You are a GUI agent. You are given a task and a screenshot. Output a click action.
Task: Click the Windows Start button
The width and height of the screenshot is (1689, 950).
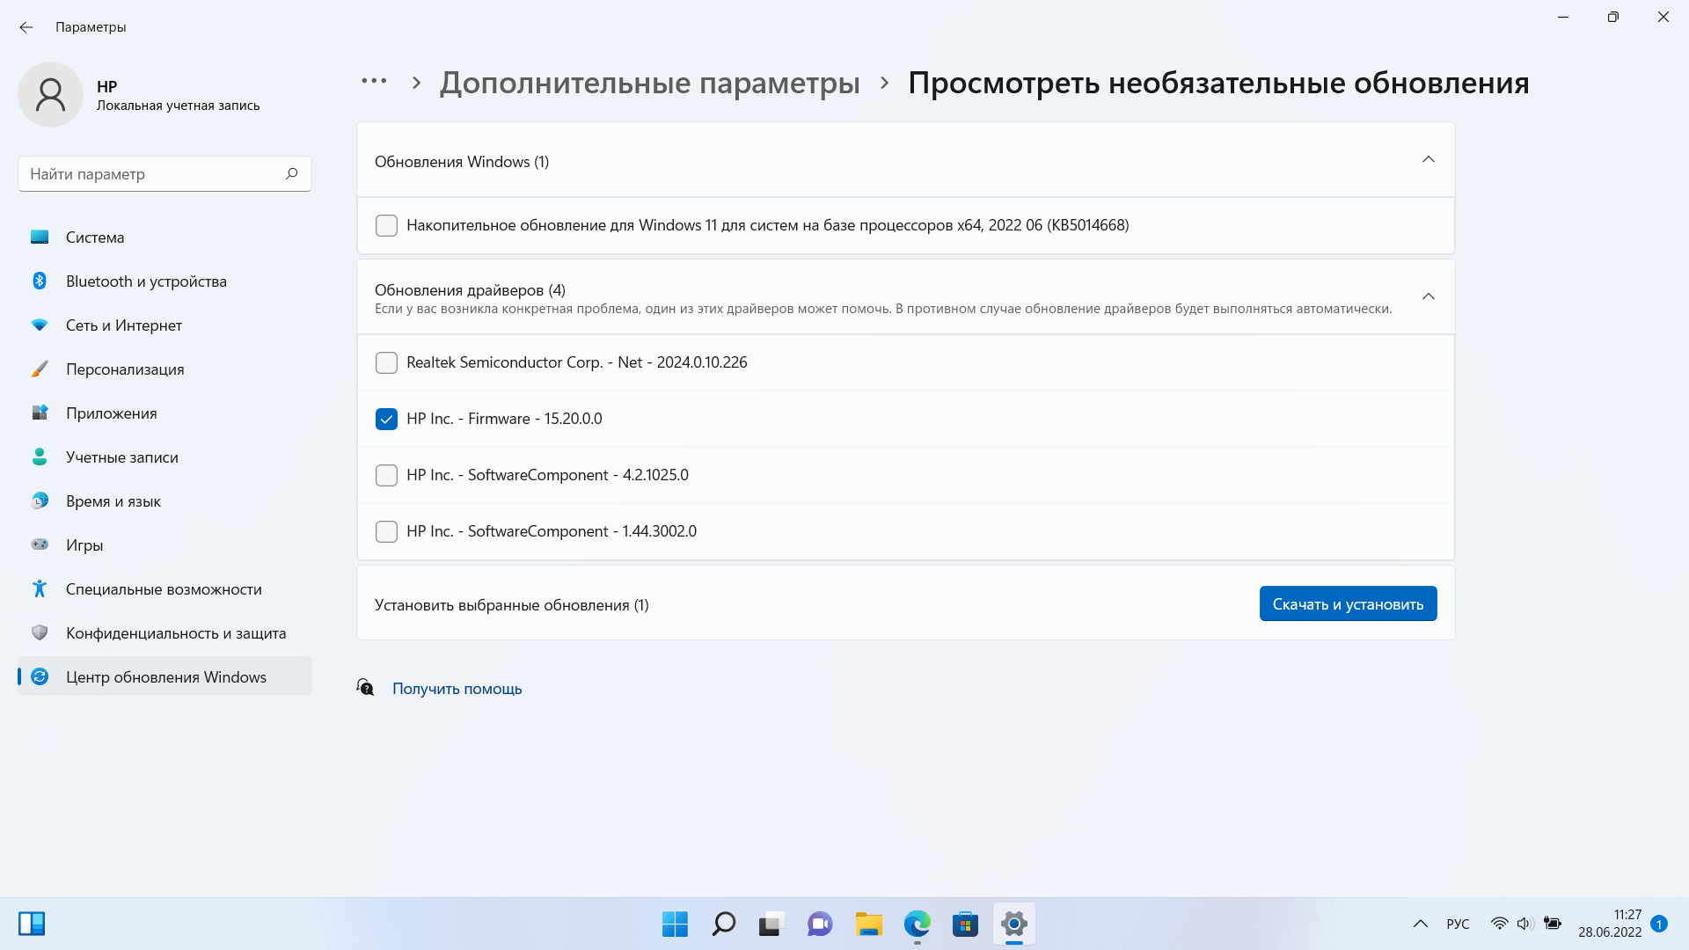point(675,924)
